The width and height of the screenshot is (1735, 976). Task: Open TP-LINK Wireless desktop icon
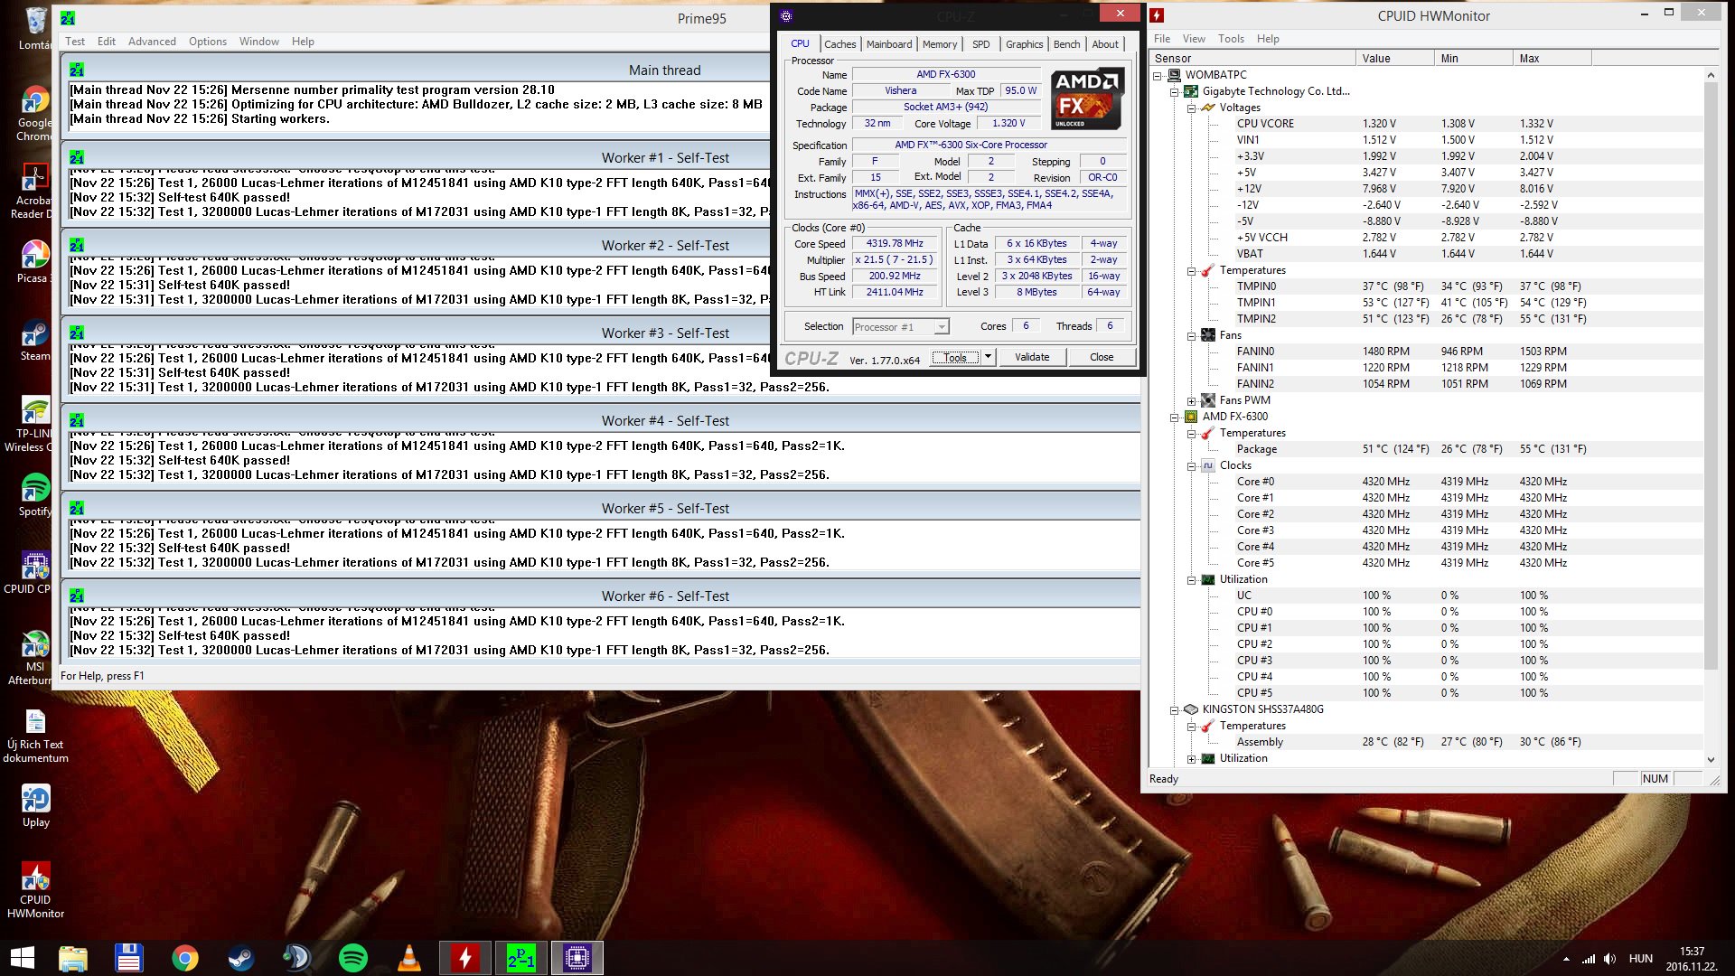(35, 425)
